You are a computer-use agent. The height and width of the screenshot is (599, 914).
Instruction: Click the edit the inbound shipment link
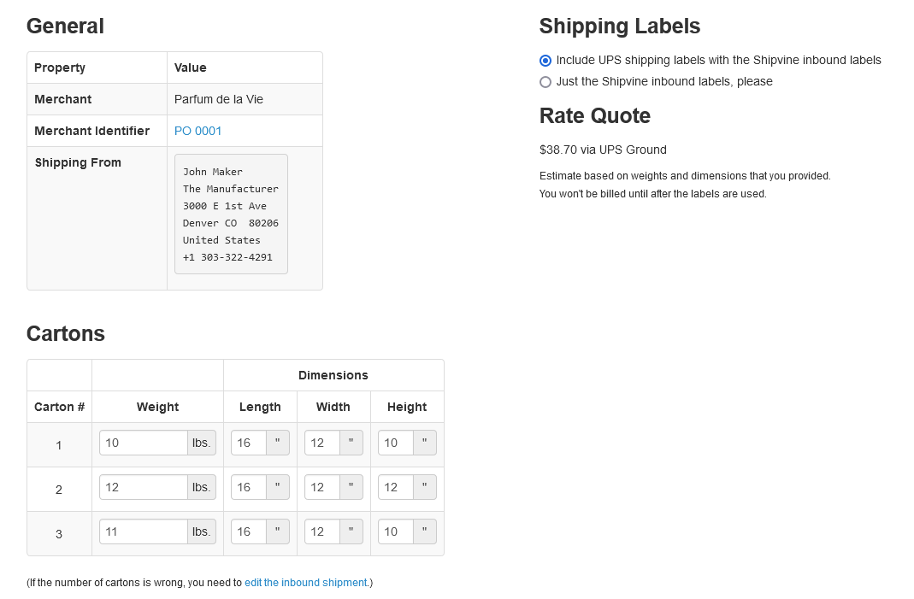click(x=305, y=583)
